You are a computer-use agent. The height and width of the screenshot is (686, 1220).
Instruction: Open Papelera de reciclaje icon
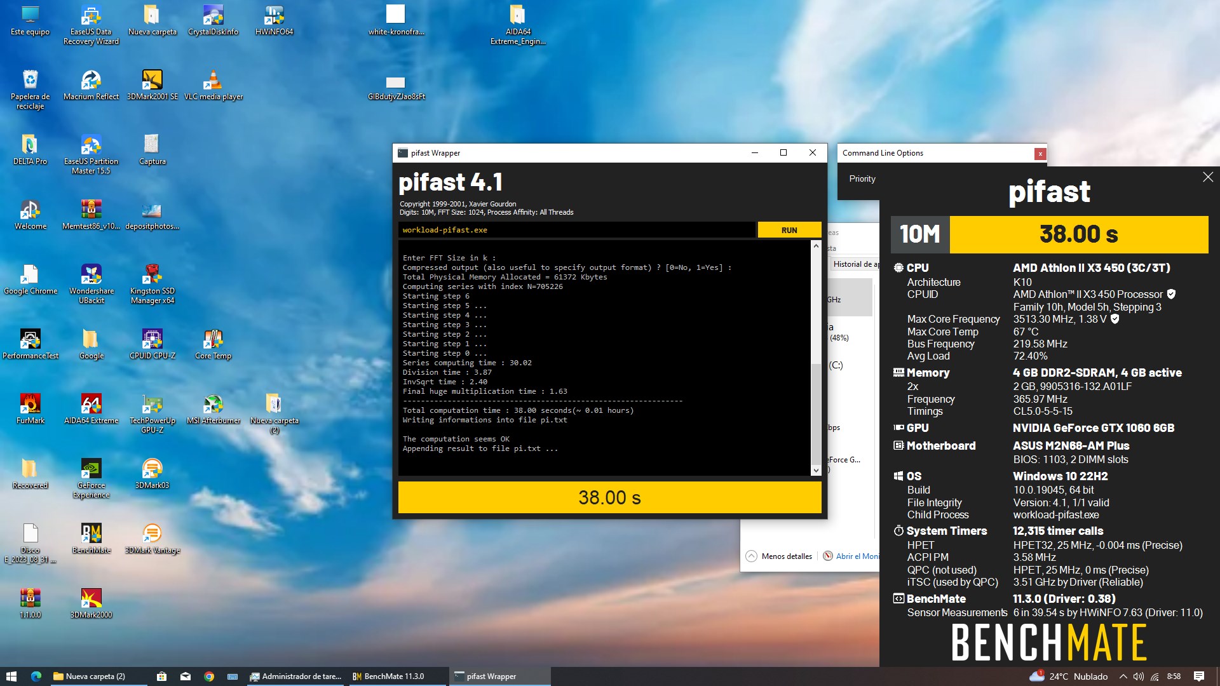click(30, 90)
